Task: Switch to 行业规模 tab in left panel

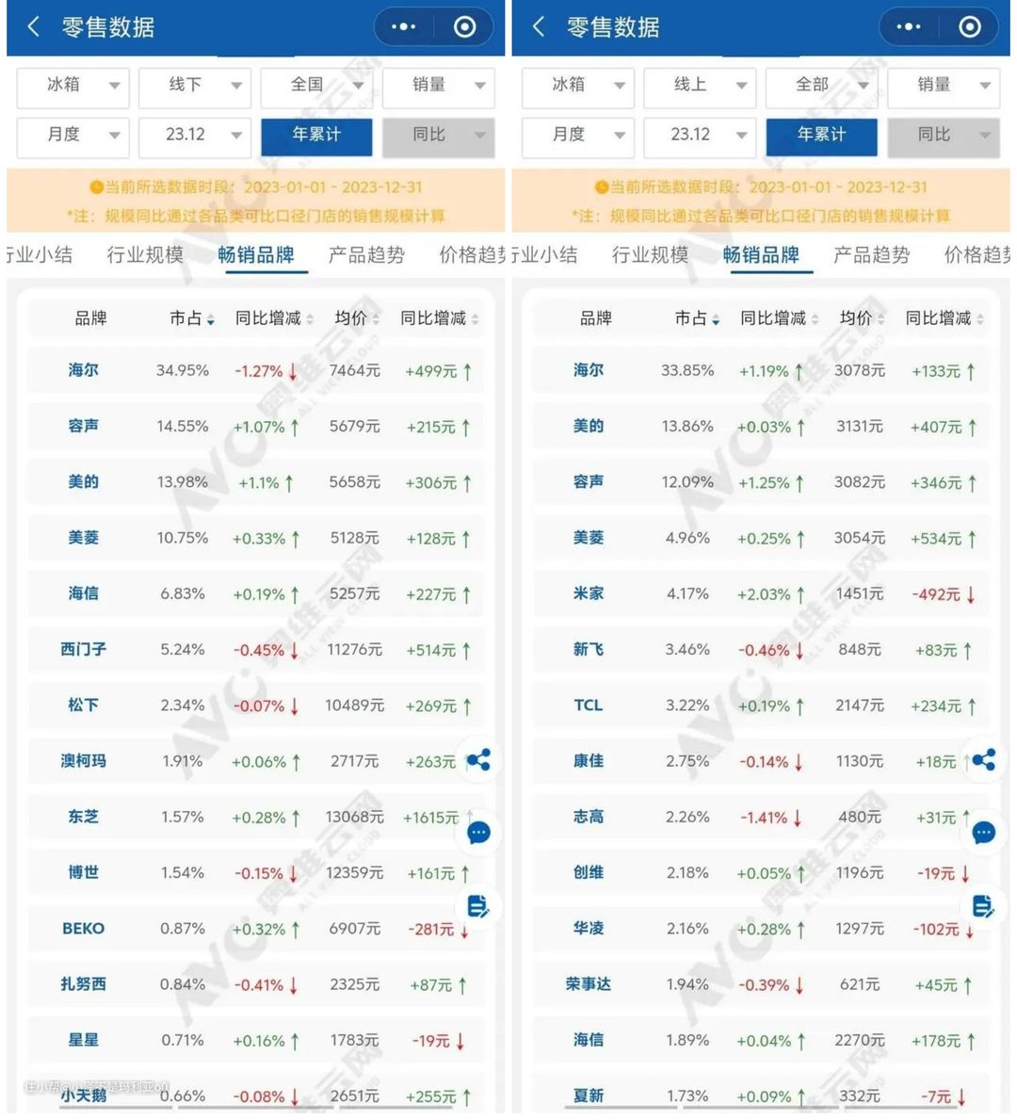Action: click(x=145, y=255)
